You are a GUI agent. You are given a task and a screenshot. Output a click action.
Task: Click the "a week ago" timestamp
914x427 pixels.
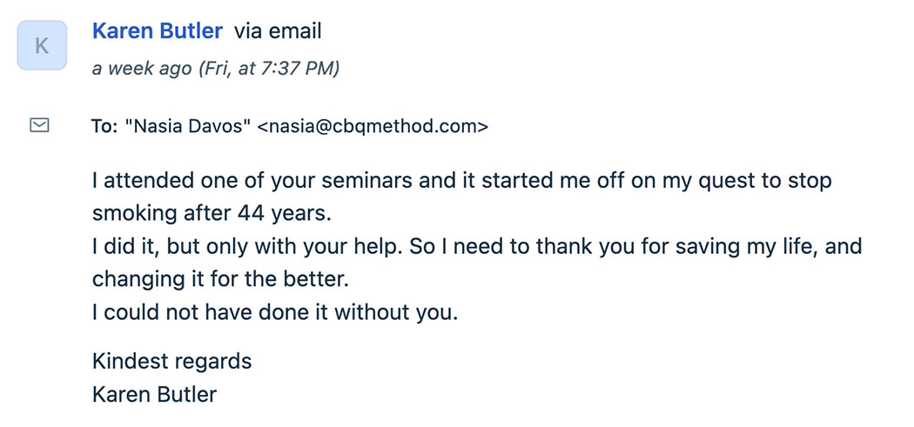141,69
